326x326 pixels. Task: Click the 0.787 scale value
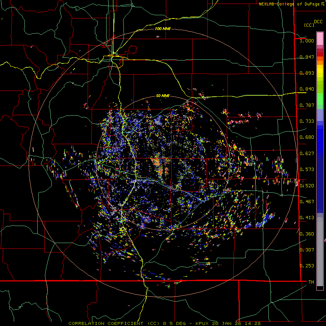pyautogui.click(x=307, y=105)
